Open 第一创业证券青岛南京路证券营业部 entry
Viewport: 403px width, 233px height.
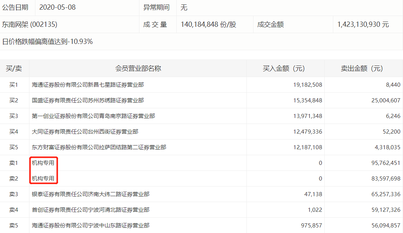point(93,116)
